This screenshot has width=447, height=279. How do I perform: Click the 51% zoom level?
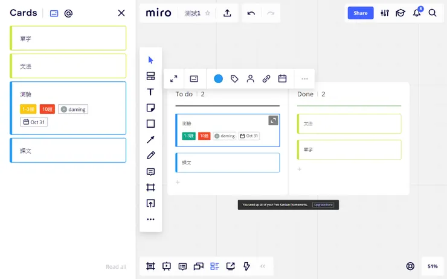(433, 266)
